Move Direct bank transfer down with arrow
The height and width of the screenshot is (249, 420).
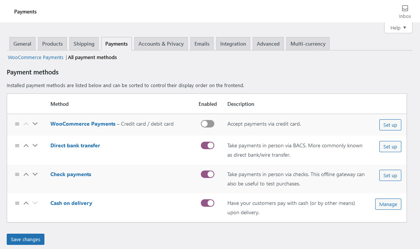[35, 145]
